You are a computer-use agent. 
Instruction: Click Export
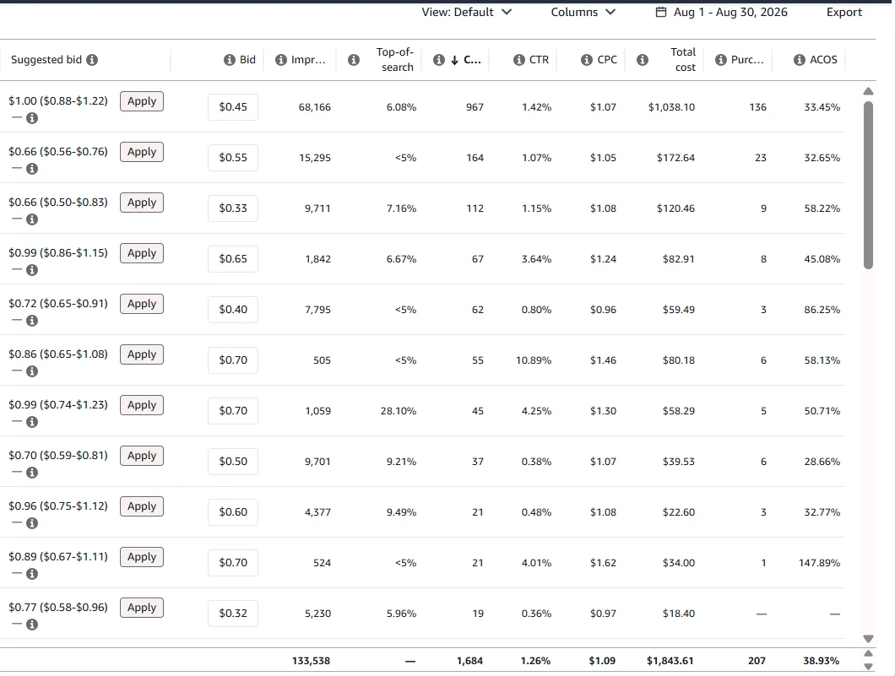[844, 12]
